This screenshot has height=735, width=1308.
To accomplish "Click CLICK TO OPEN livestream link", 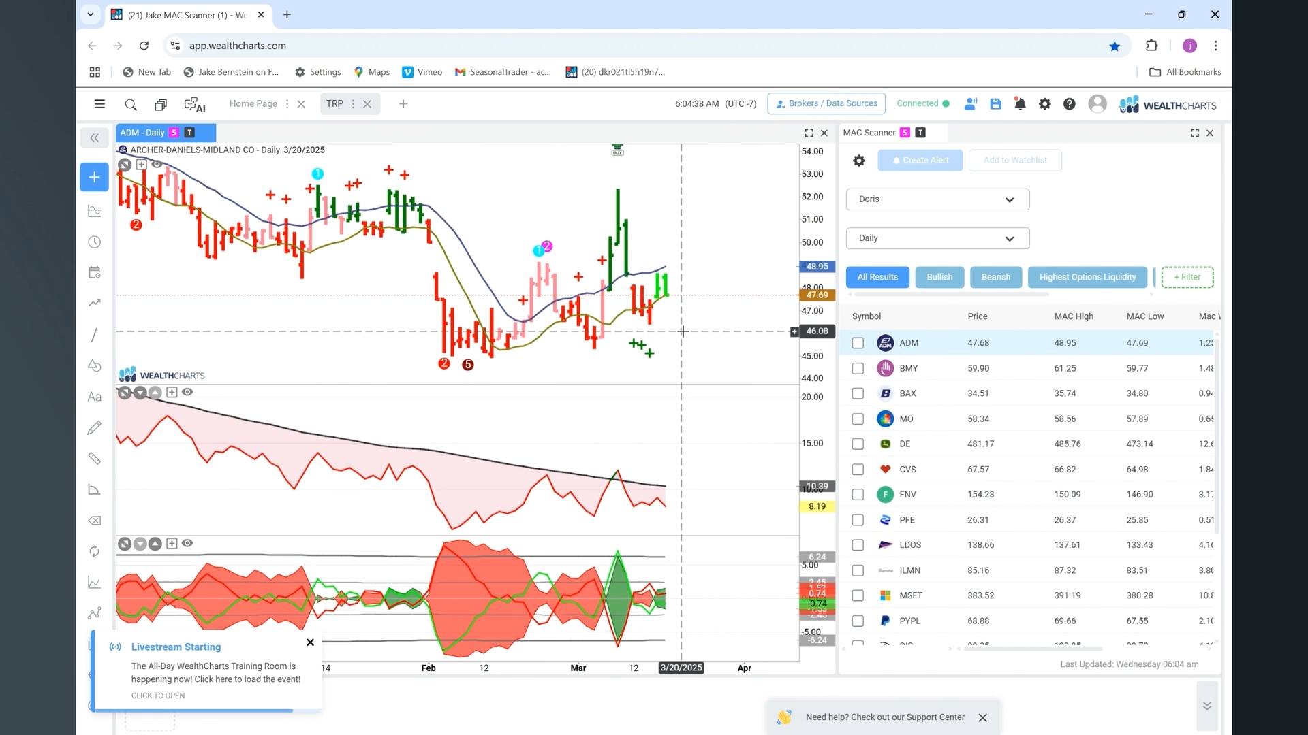I will (x=158, y=696).
